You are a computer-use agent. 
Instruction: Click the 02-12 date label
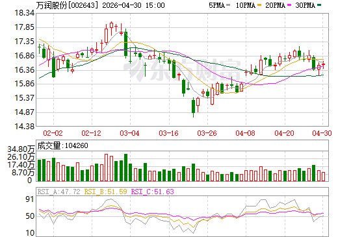tap(91, 133)
